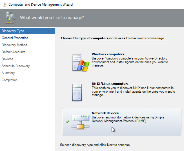Image resolution: width=184 pixels, height=151 pixels.
Task: Click the 'Select a discovery type' instruction text
Action: (95, 145)
